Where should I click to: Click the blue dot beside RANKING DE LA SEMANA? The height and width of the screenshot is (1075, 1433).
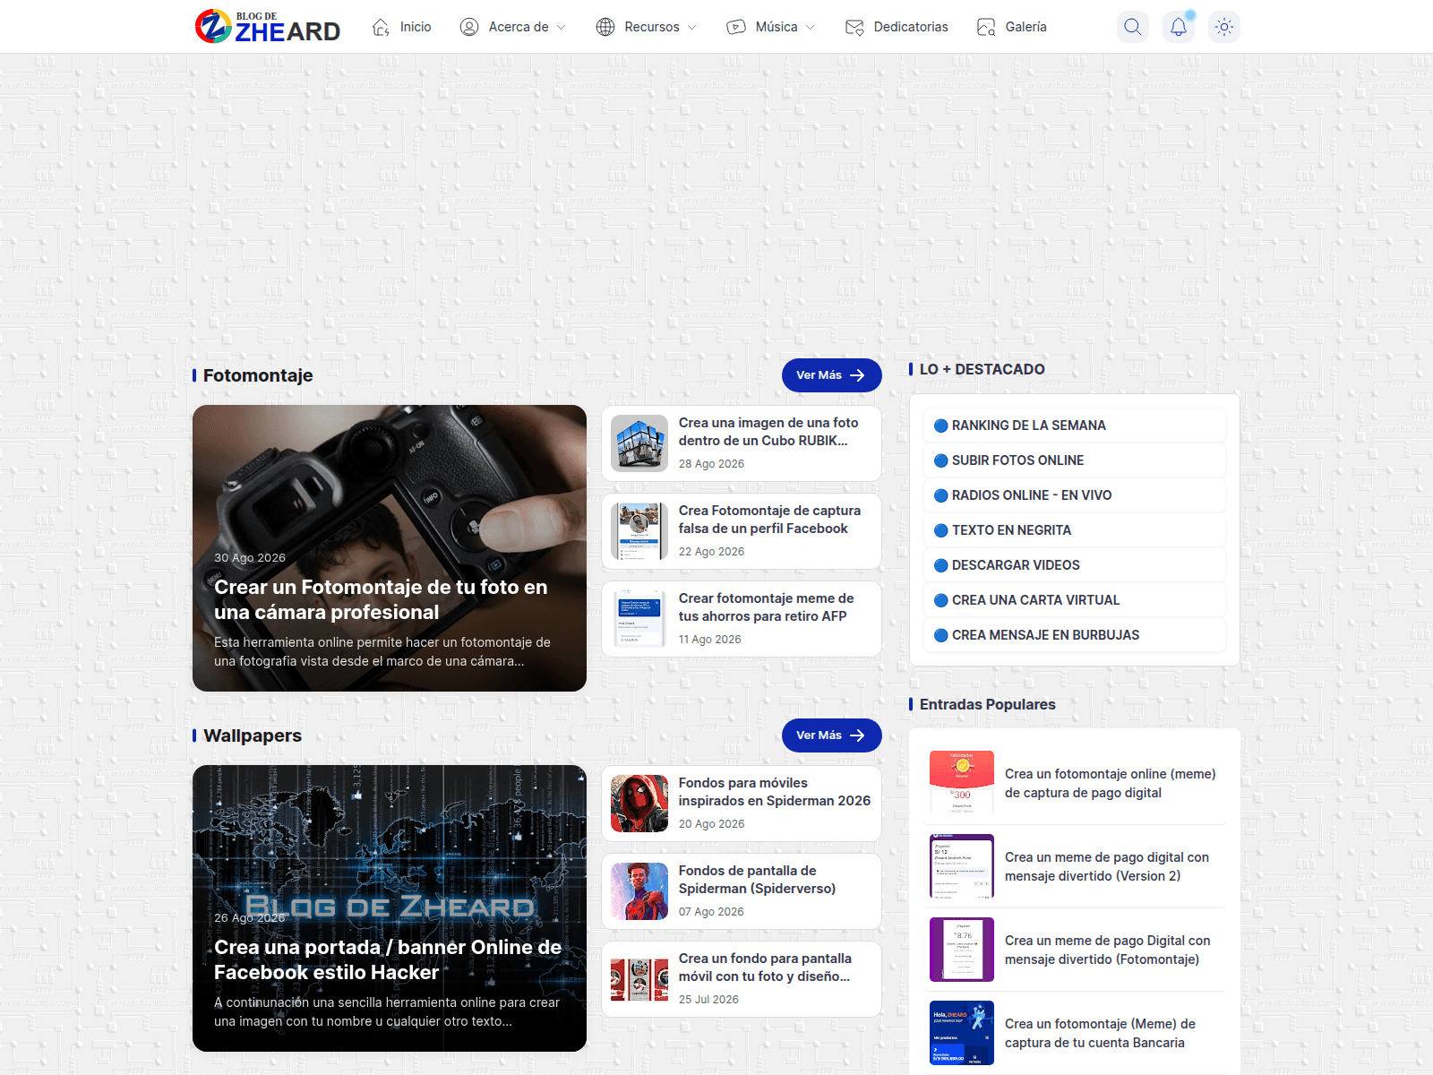pos(940,426)
